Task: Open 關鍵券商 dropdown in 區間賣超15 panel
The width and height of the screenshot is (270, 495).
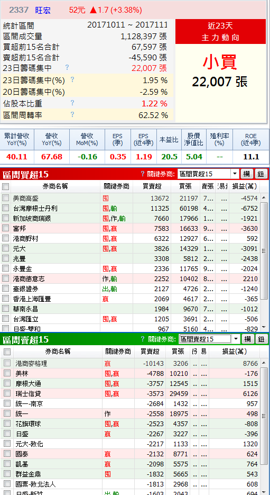Action: tap(235, 339)
